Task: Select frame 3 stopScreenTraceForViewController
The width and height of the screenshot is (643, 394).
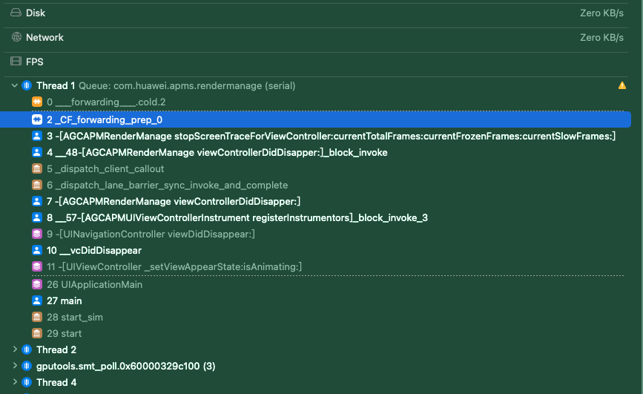Action: point(316,136)
